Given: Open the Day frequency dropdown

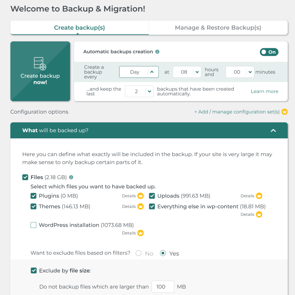Looking at the screenshot, I should 139,72.
